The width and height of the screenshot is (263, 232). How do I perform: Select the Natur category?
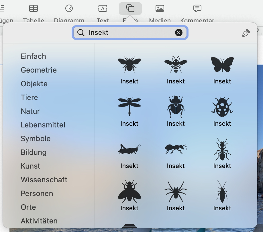(30, 111)
